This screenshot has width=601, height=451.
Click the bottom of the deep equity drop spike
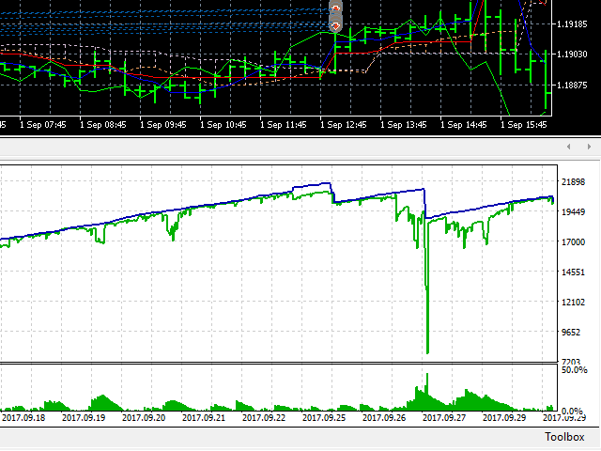pyautogui.click(x=428, y=352)
